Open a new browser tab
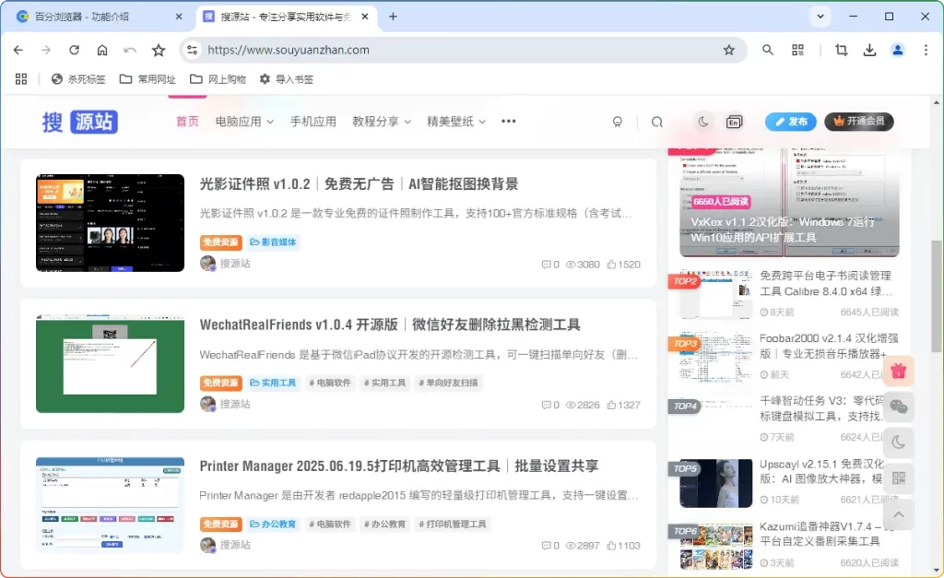This screenshot has width=944, height=578. (x=393, y=17)
